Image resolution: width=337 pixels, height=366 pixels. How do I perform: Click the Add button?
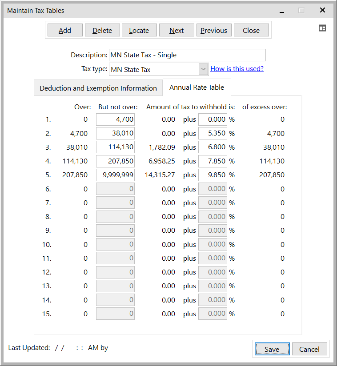65,30
